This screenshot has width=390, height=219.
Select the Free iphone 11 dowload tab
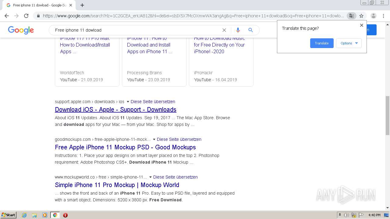coord(40,5)
